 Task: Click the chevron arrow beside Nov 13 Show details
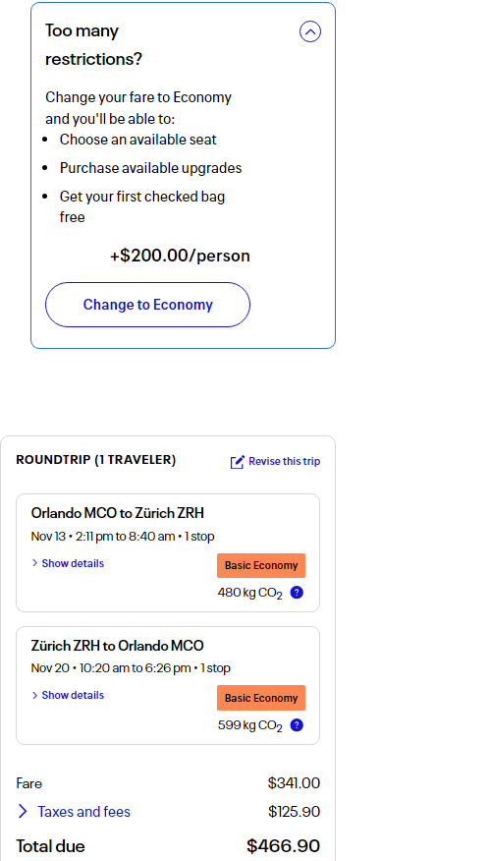pyautogui.click(x=35, y=563)
